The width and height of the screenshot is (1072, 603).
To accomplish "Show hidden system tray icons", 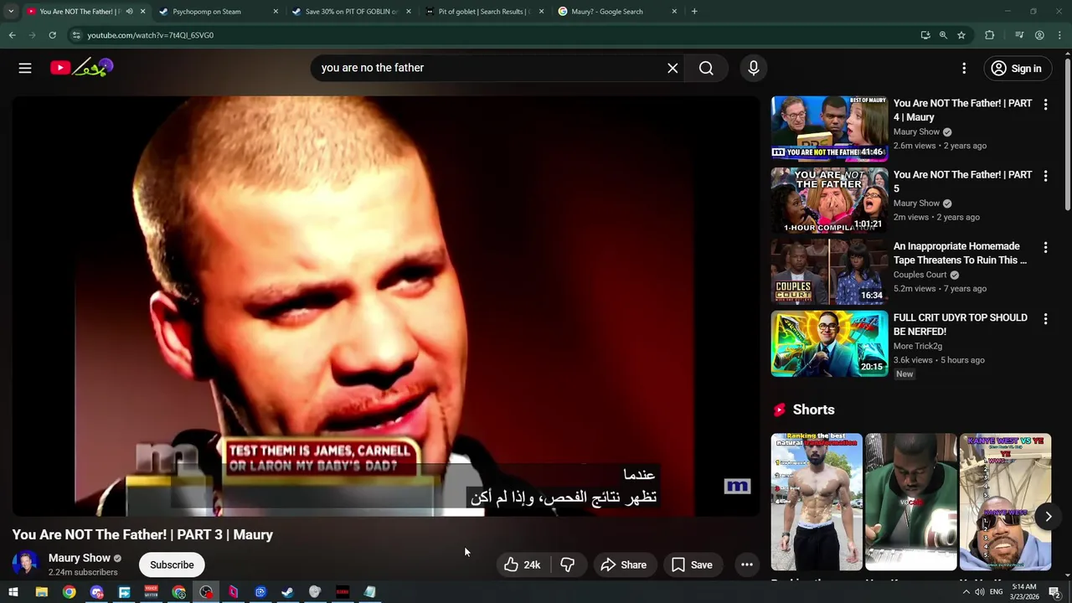I will point(966,592).
